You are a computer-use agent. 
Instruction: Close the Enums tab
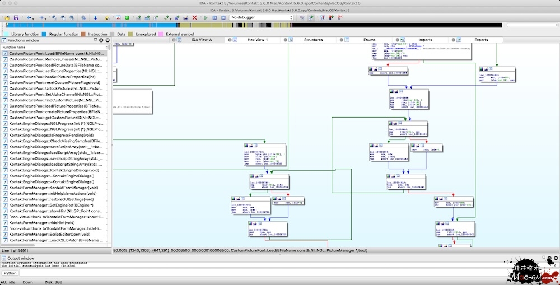point(341,40)
